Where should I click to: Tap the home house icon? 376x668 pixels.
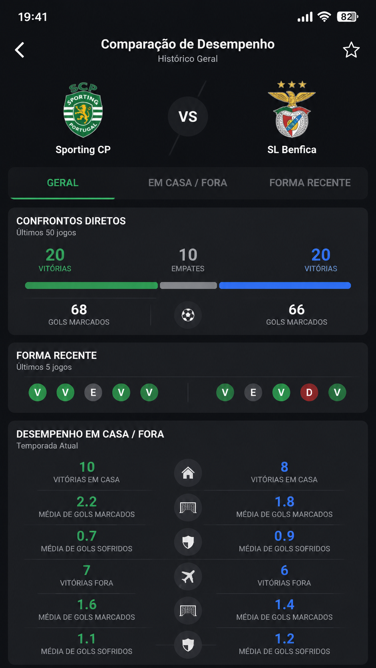click(188, 473)
